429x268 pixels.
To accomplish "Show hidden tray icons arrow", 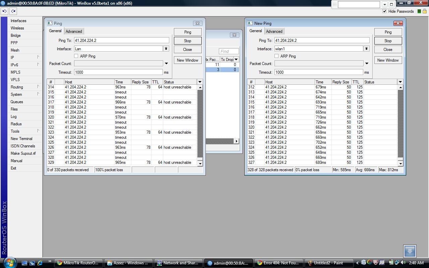I will (x=357, y=263).
